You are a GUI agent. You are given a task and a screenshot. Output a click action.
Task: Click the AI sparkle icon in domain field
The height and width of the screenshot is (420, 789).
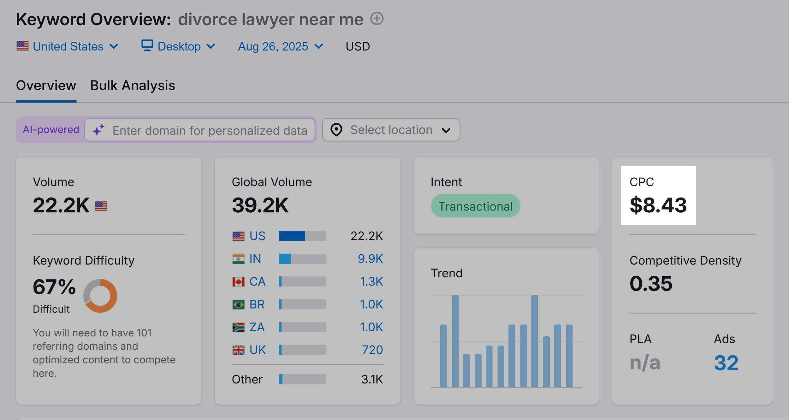coord(98,130)
